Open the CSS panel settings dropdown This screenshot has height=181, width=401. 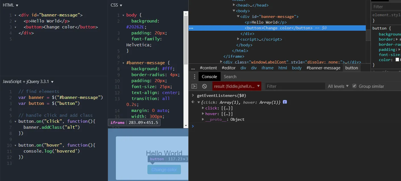click(x=116, y=5)
